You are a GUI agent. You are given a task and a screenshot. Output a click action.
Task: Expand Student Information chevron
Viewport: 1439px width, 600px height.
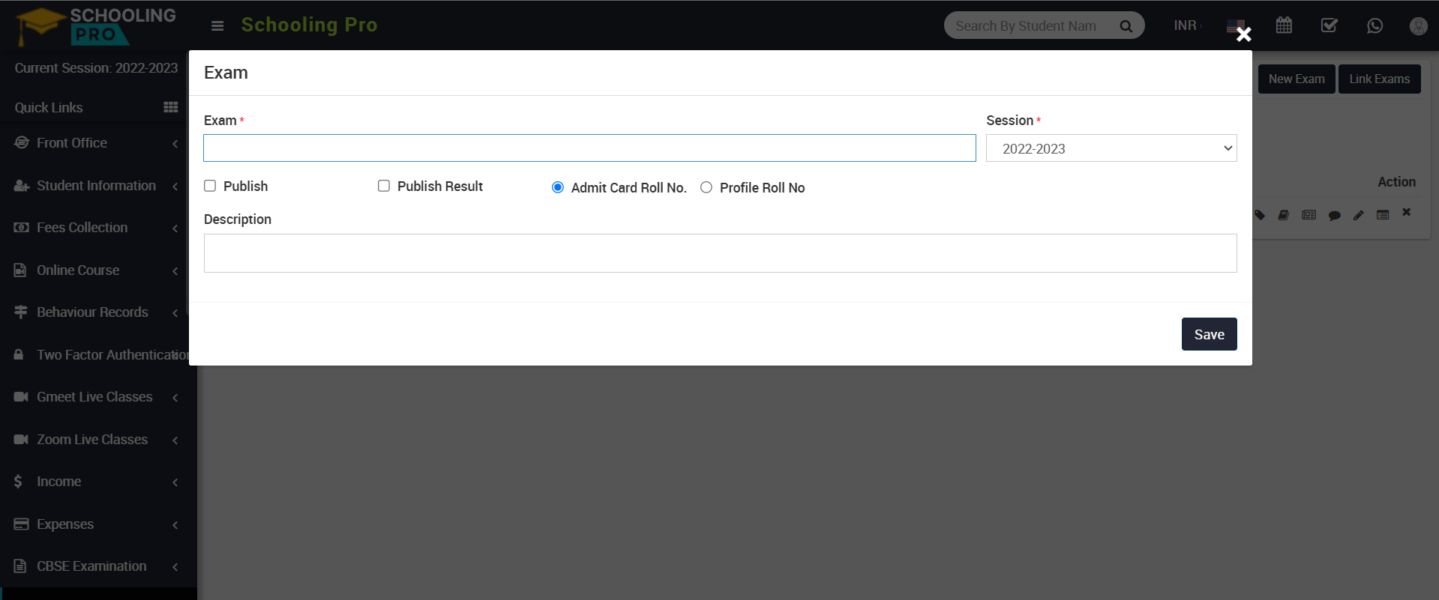point(175,186)
